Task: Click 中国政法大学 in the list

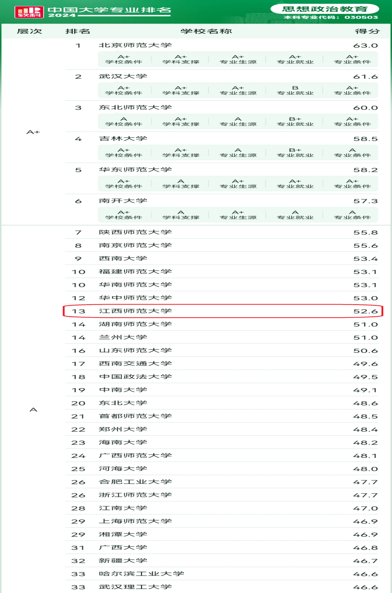Action: 135,377
